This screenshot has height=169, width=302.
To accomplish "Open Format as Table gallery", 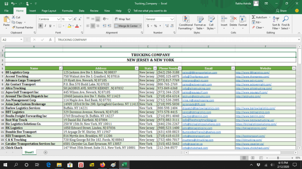I will click(x=200, y=23).
